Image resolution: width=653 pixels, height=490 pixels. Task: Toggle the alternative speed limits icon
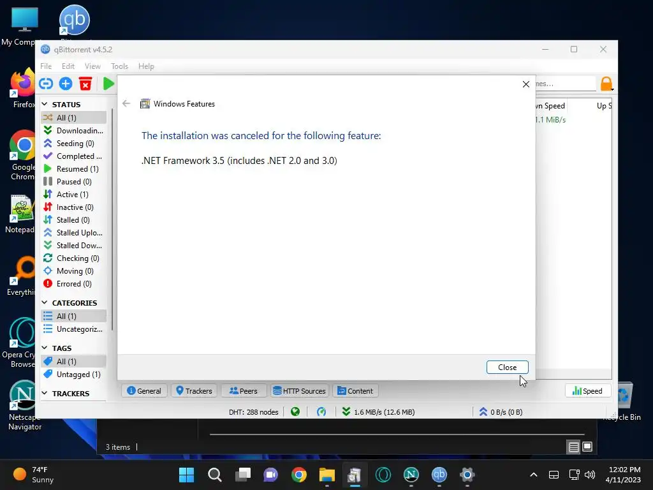tap(321, 412)
